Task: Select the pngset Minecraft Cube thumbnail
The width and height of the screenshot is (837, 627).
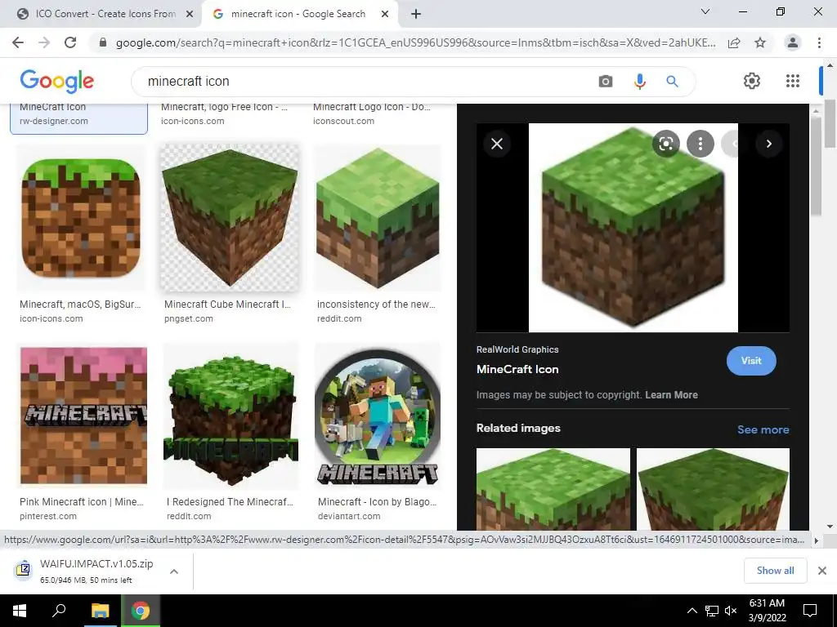Action: pyautogui.click(x=230, y=218)
